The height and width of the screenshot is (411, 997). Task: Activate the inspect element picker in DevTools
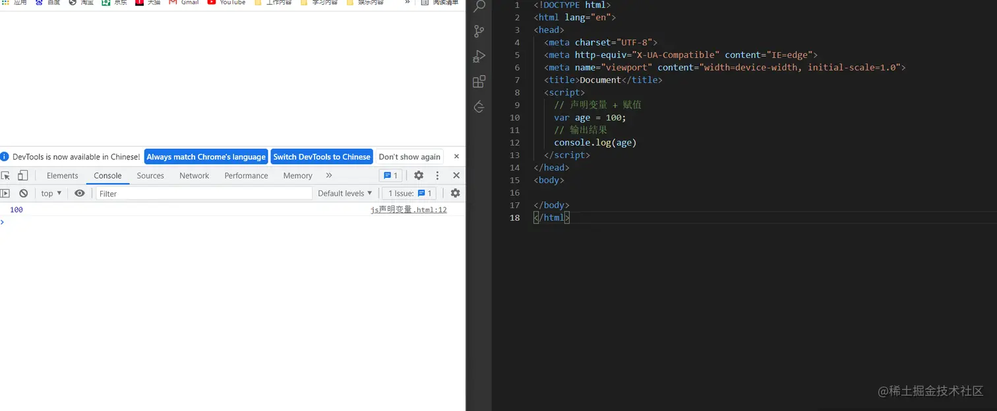(x=6, y=175)
